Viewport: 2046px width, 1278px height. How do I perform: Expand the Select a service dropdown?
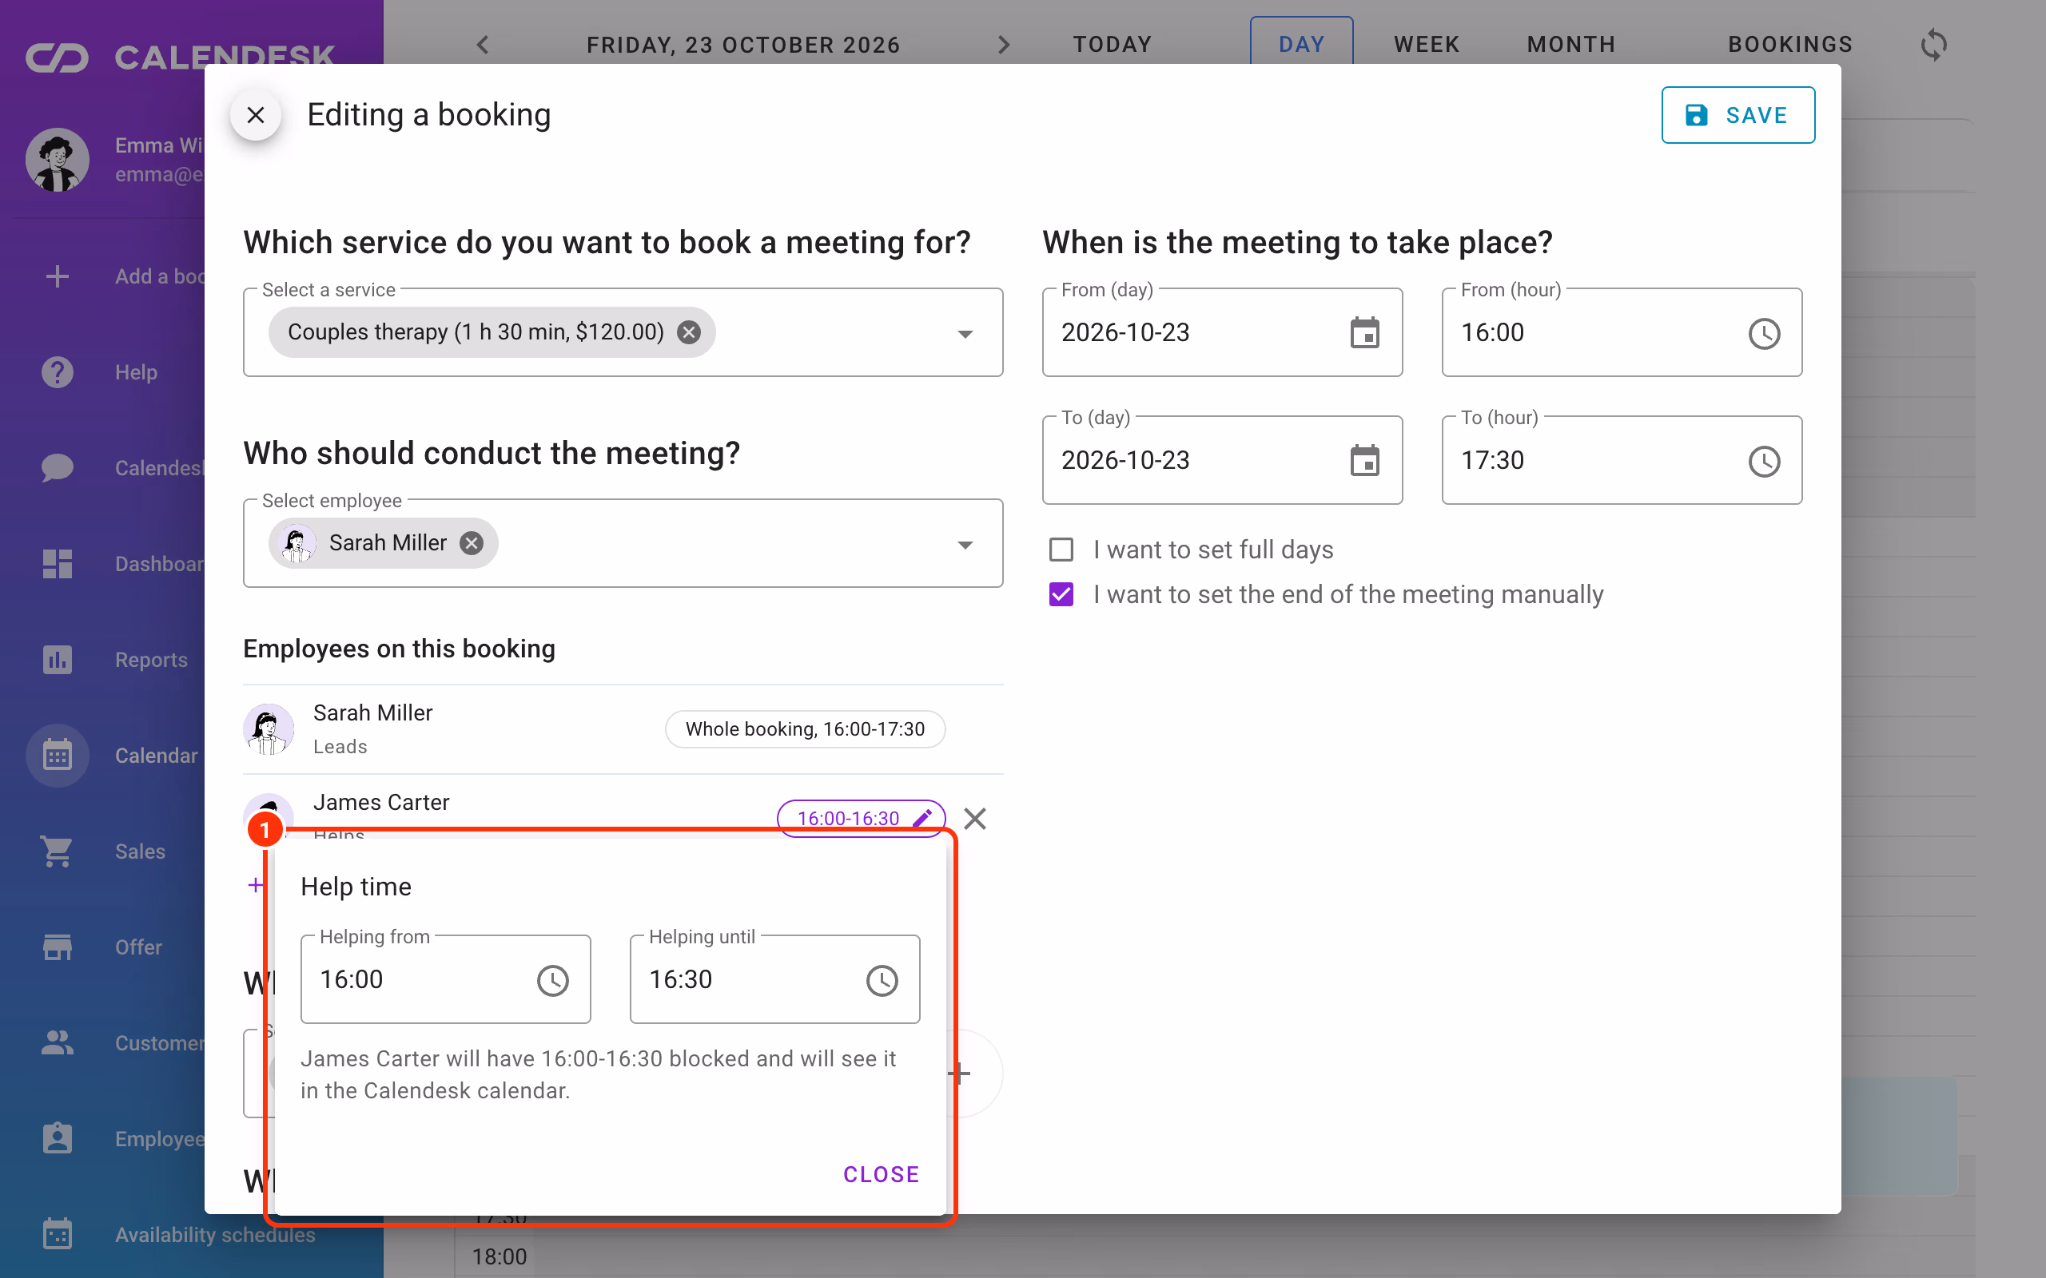pos(965,334)
